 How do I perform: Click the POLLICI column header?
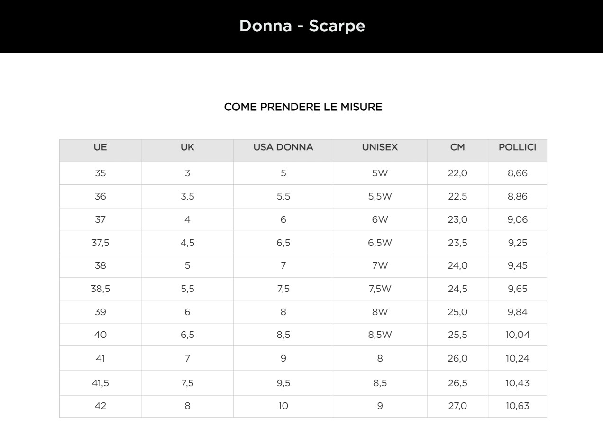(x=517, y=147)
